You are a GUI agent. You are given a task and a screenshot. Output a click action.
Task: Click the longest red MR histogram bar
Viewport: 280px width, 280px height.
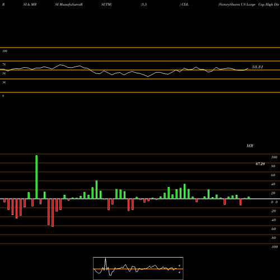[53, 213]
